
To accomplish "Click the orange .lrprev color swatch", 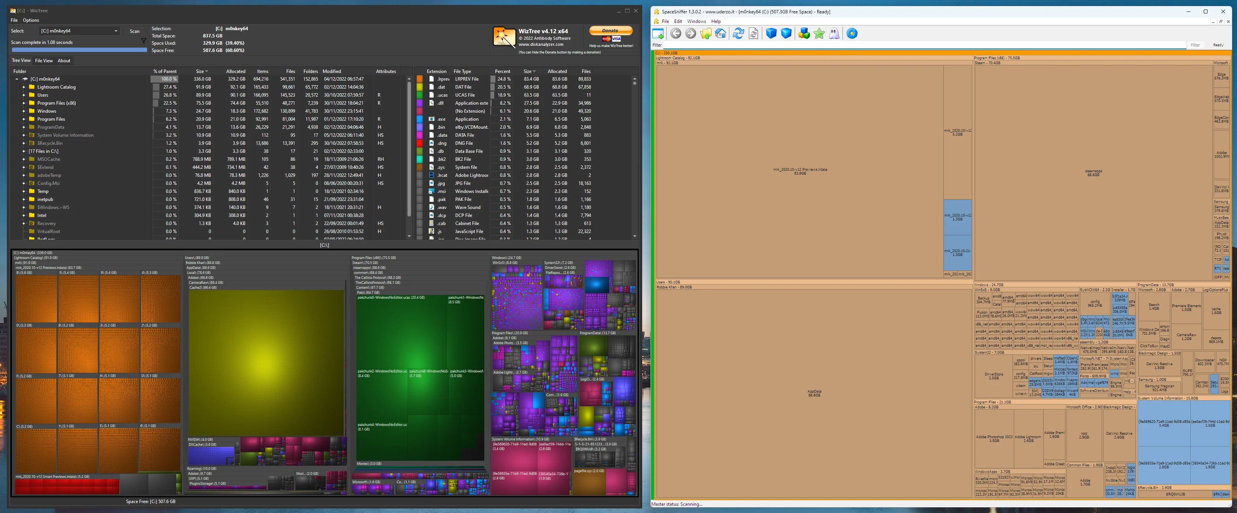I will tap(419, 79).
